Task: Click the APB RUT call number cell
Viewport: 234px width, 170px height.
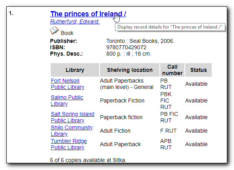Action: tap(166, 144)
